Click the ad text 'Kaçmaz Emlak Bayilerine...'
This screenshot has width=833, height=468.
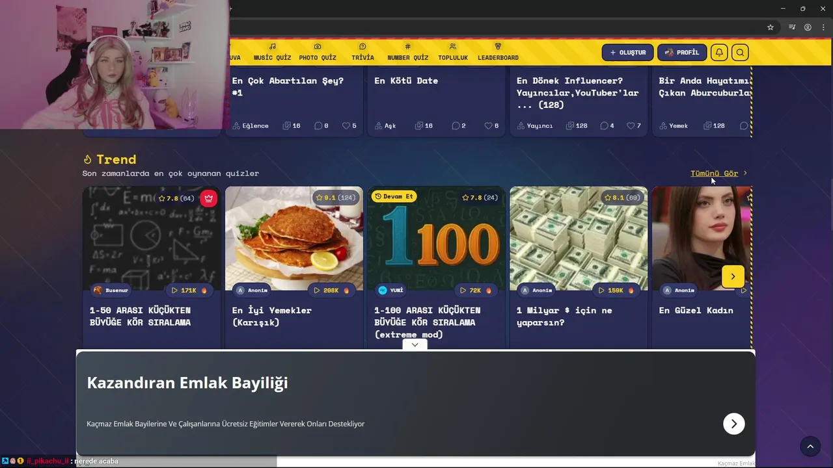225,424
